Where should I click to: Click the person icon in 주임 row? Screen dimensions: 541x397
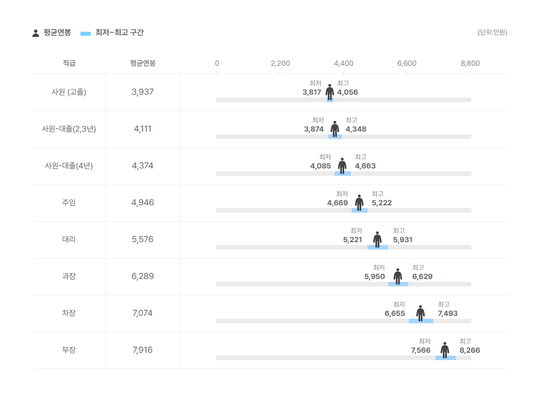(x=359, y=203)
